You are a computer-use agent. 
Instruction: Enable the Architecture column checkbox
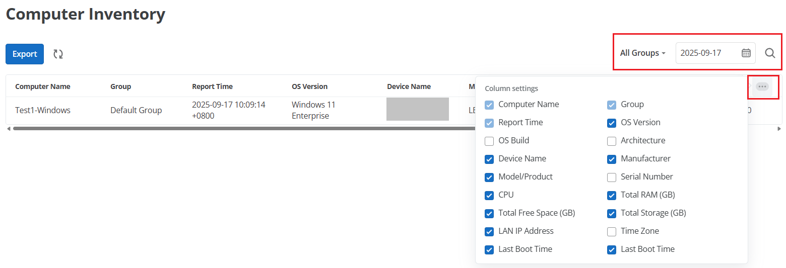[612, 141]
